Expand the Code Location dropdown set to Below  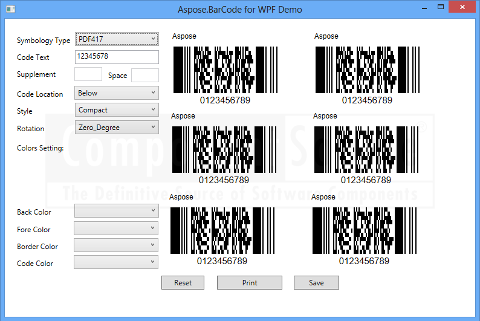pos(117,92)
